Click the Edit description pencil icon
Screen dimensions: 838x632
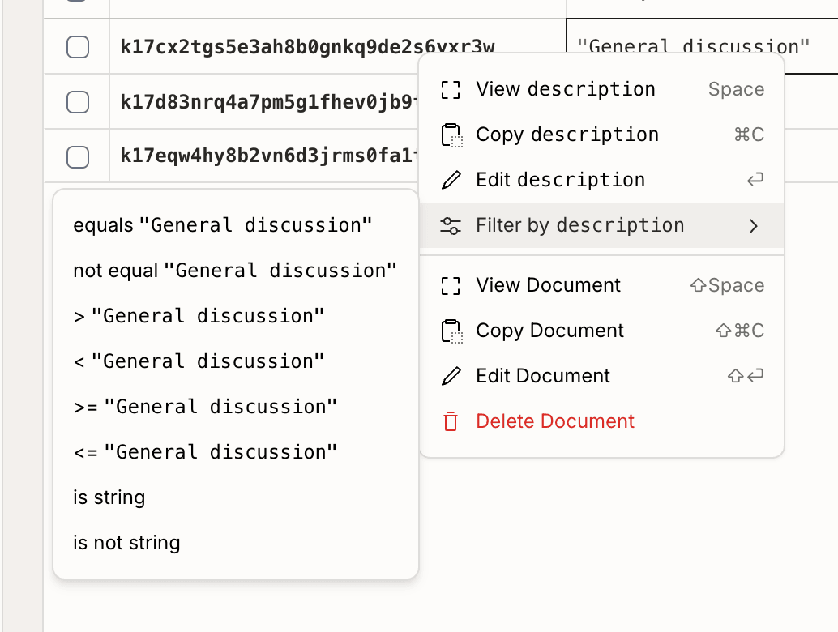(x=451, y=180)
